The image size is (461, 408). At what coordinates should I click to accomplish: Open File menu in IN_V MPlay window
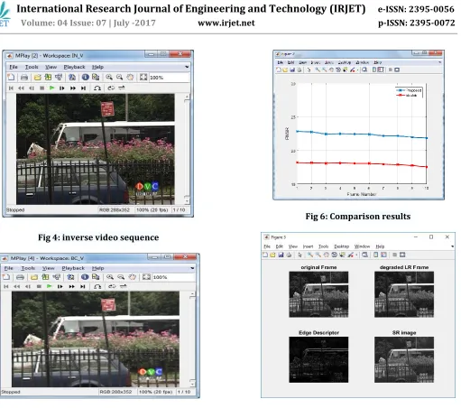click(14, 67)
